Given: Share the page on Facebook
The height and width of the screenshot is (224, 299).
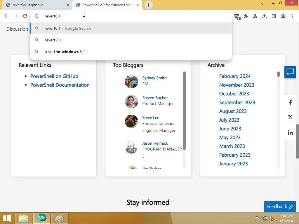Looking at the screenshot, I should pos(290,102).
